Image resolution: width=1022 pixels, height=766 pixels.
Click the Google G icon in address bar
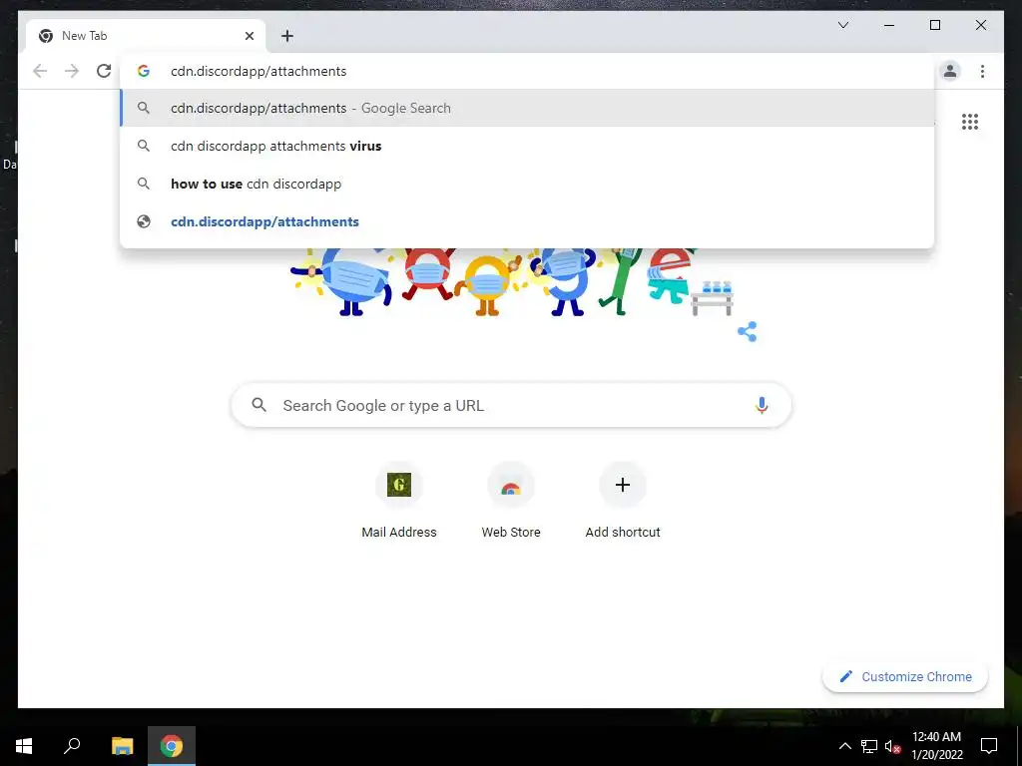click(x=144, y=71)
